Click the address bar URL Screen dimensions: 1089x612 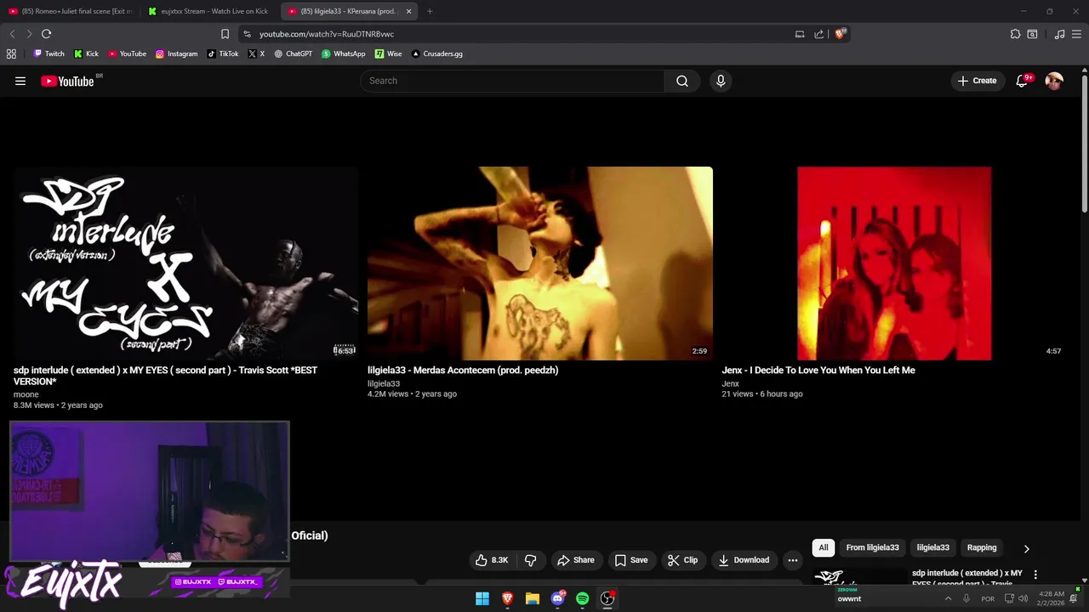coord(327,34)
